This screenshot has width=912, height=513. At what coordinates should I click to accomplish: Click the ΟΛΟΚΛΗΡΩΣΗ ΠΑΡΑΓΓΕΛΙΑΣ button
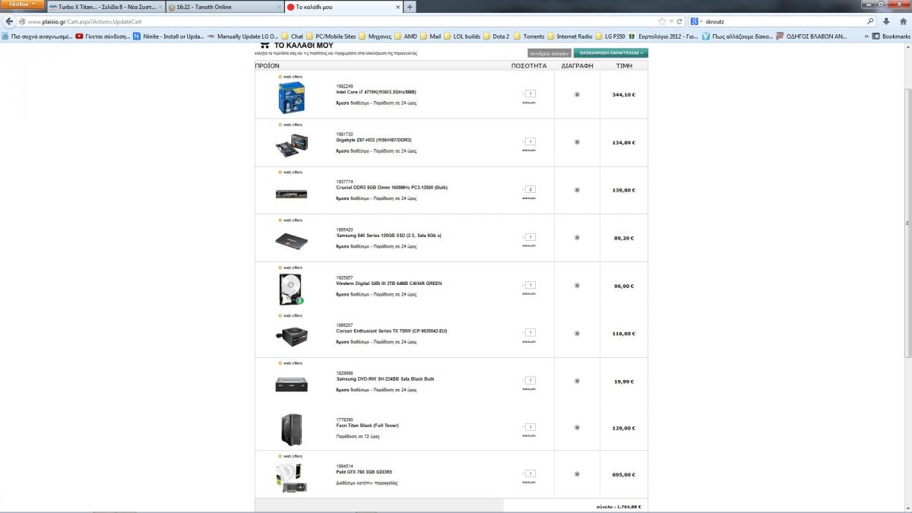click(610, 53)
